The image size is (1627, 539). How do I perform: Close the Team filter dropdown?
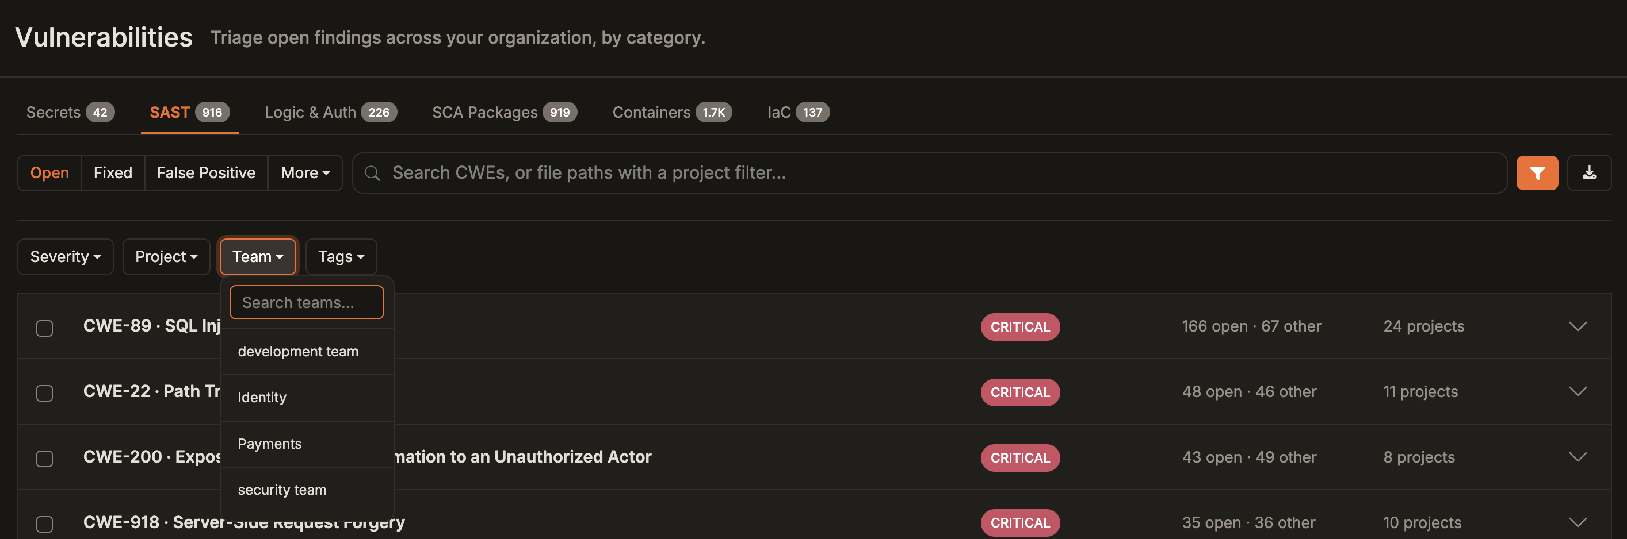tap(258, 257)
